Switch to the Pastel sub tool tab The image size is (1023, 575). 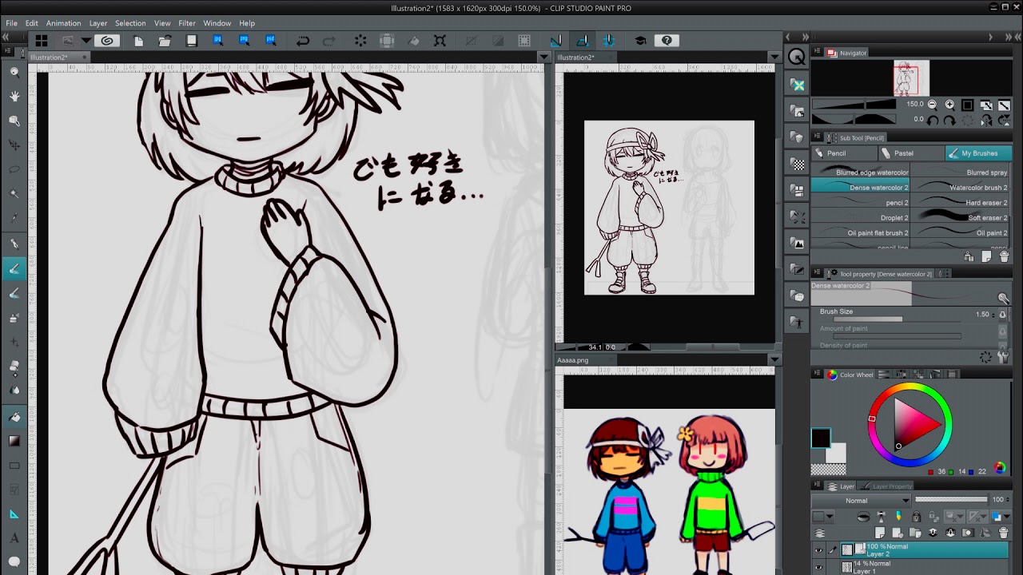pyautogui.click(x=911, y=153)
